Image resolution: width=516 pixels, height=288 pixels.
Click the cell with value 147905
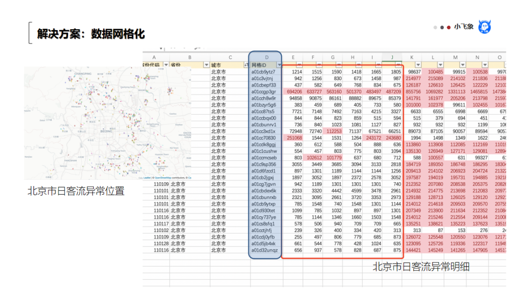477,250
